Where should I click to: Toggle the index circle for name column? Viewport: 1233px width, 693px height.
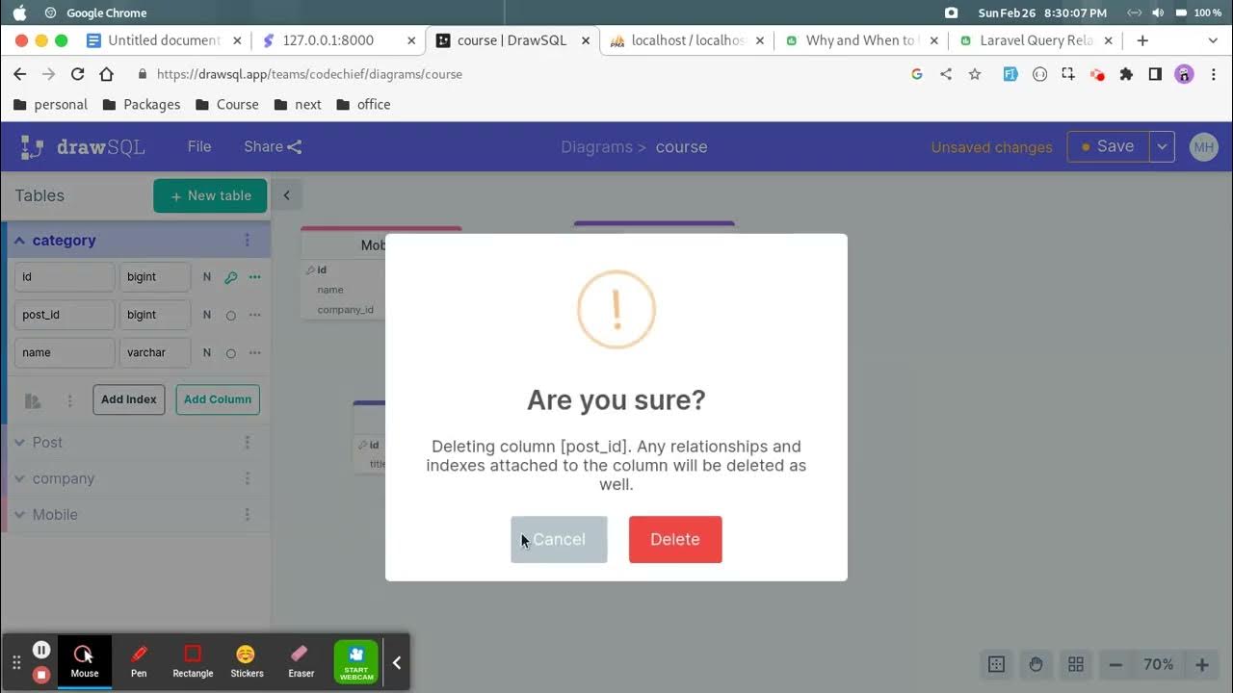tap(230, 353)
